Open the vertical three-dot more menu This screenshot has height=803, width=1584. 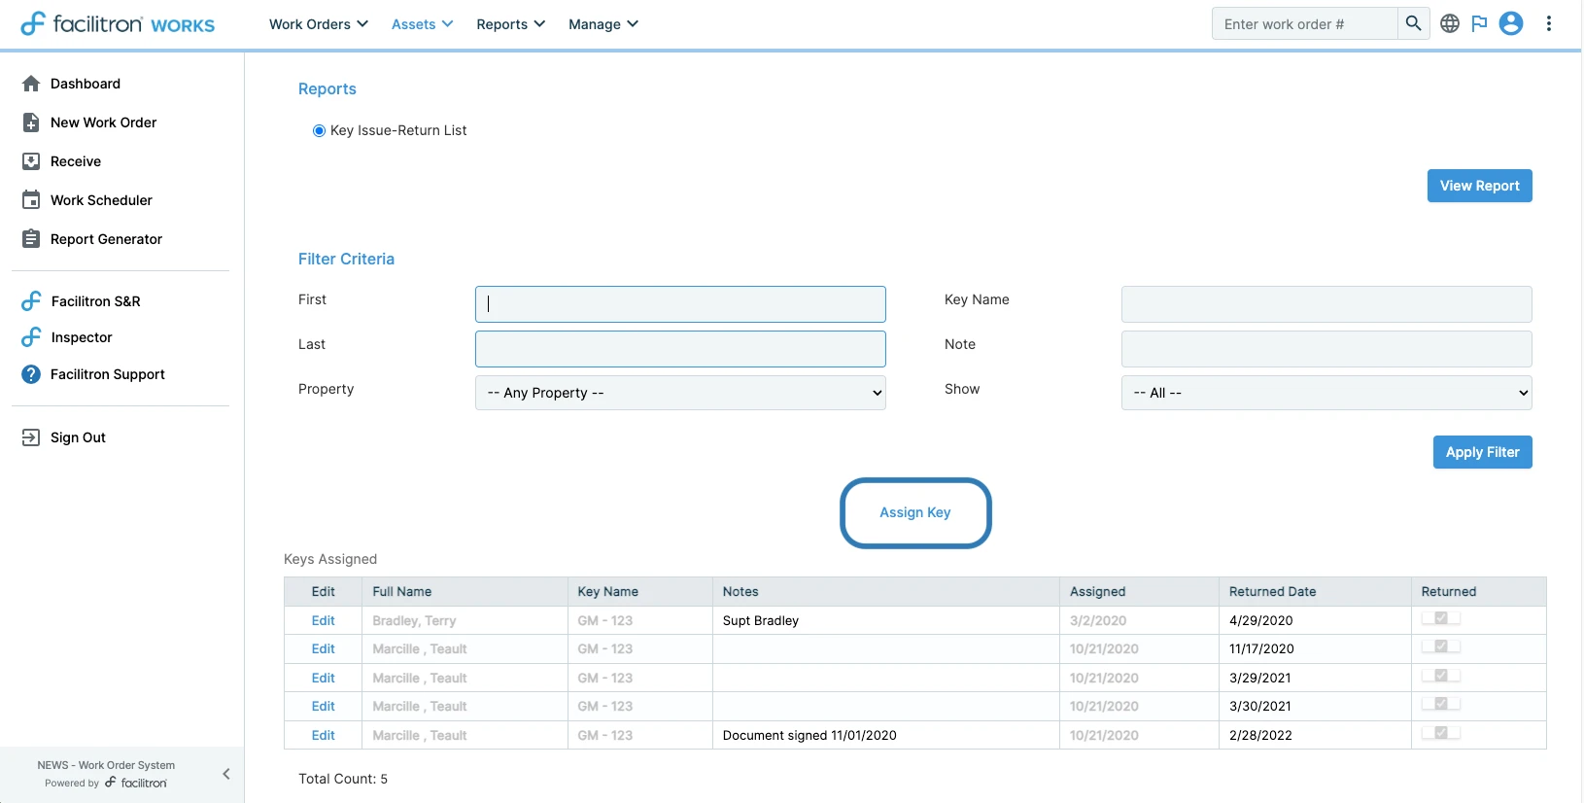[x=1549, y=23]
